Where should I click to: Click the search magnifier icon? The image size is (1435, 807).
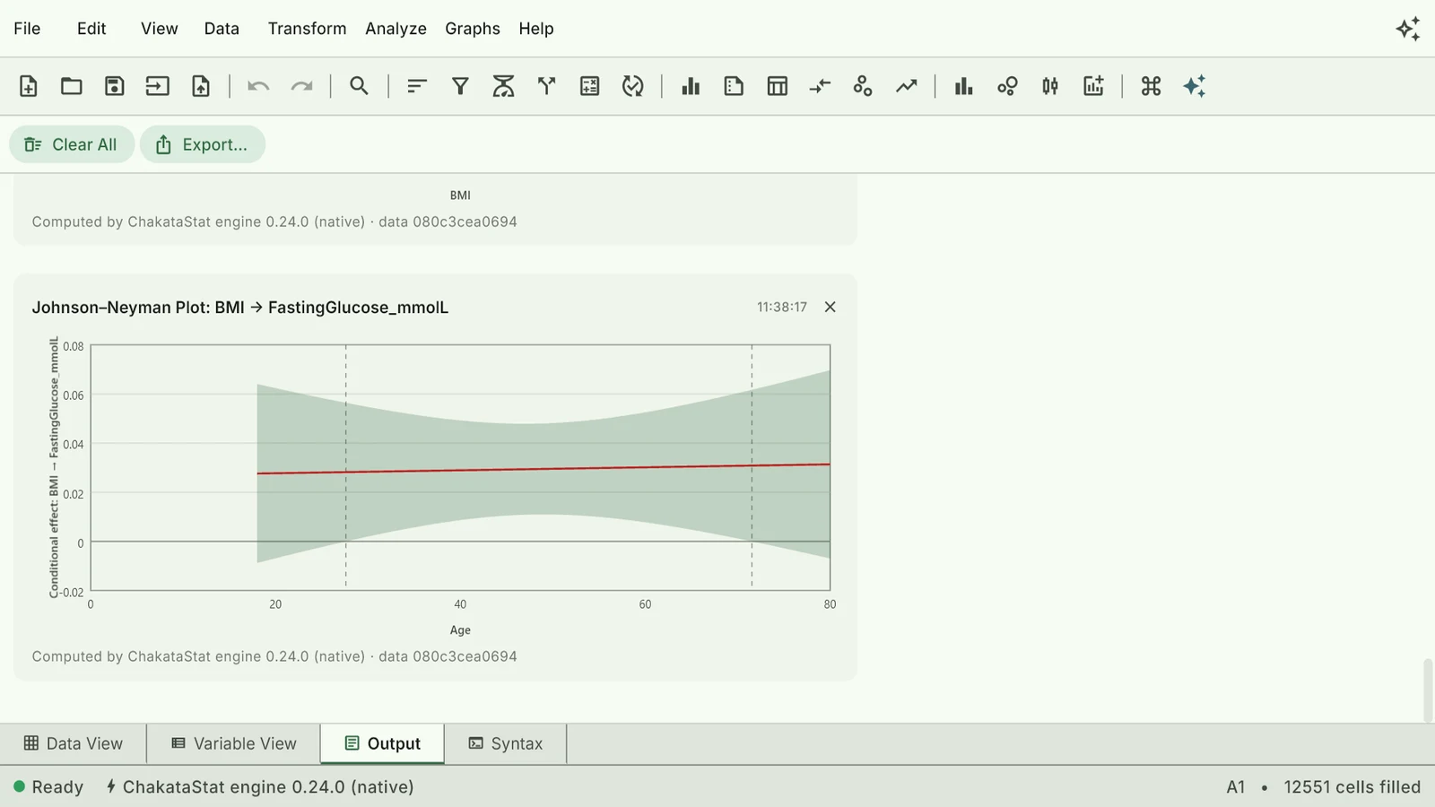tap(359, 86)
